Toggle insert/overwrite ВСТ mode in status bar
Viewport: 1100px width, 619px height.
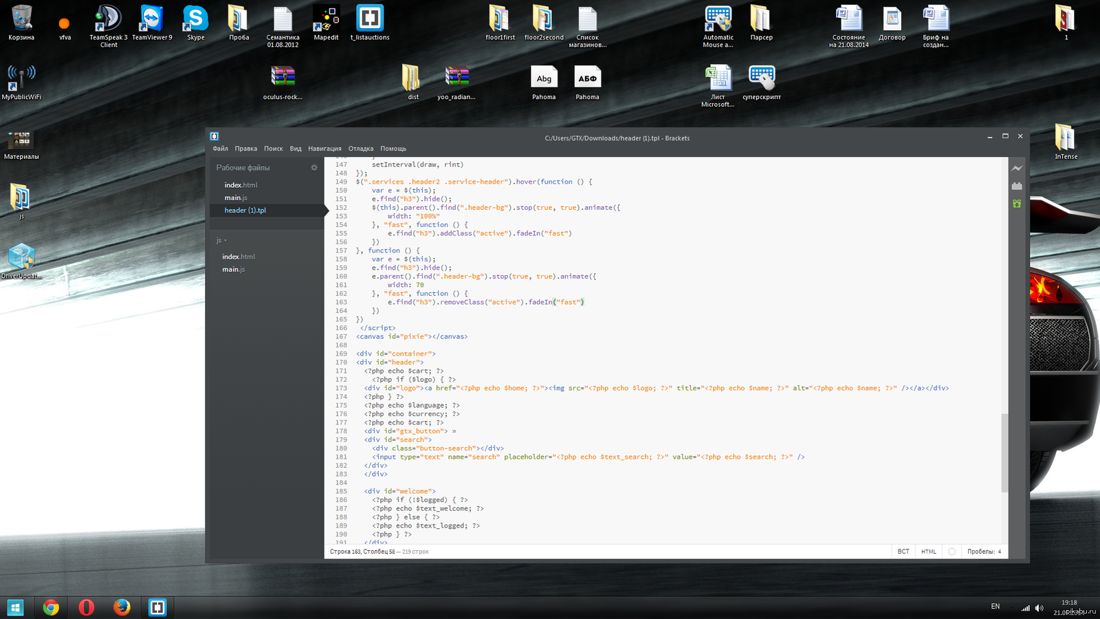[903, 552]
